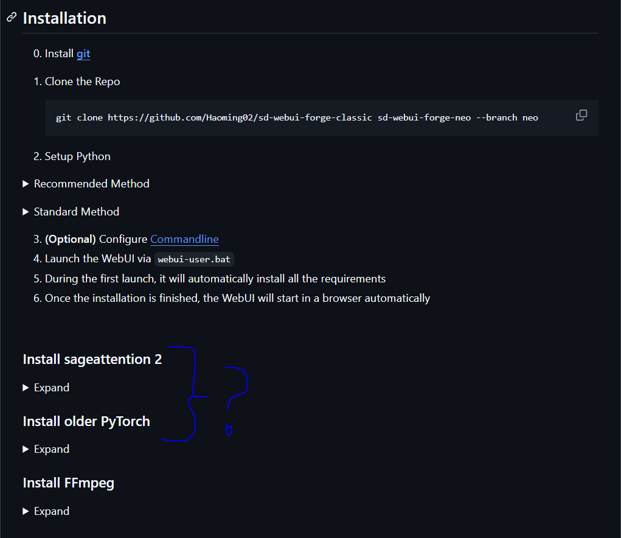The height and width of the screenshot is (538, 621).
Task: Click the Install FFmpeg heading
Action: click(x=68, y=483)
